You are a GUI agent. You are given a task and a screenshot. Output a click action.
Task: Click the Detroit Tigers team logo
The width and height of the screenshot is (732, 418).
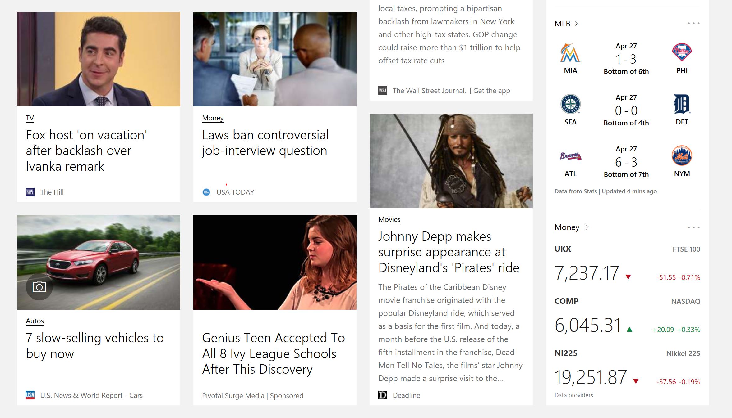(x=682, y=104)
